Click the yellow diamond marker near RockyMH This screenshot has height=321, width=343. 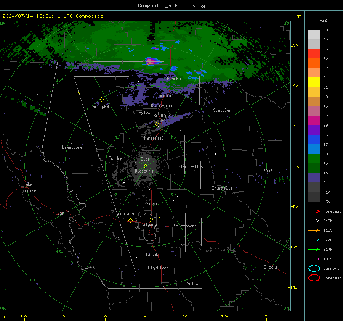(x=102, y=100)
